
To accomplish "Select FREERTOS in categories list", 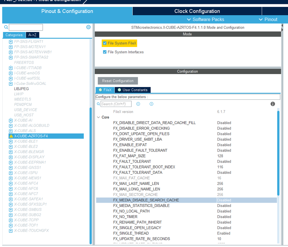I will [x=24, y=63].
